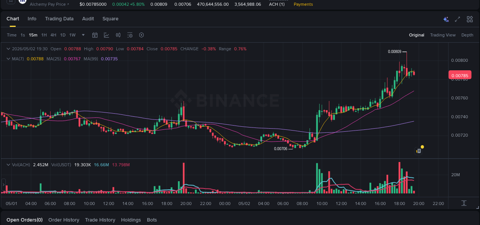Click the 20M volume axis label
480x225 pixels.
pyautogui.click(x=455, y=175)
